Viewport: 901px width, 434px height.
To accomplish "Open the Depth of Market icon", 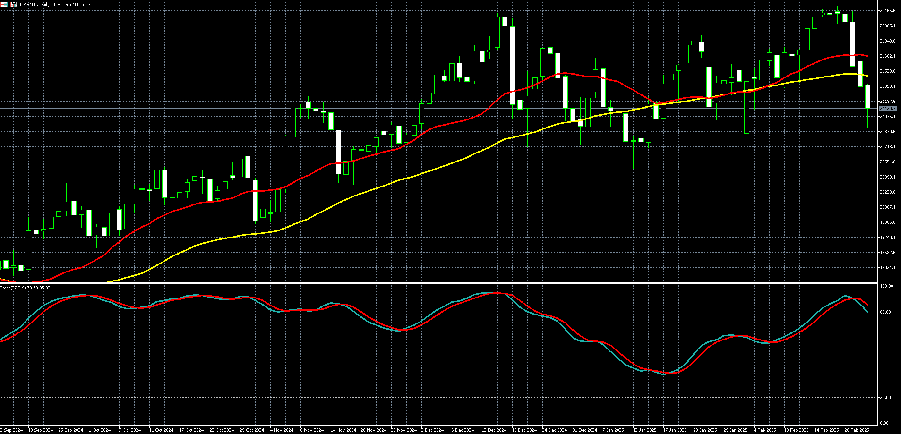I will [x=14, y=4].
